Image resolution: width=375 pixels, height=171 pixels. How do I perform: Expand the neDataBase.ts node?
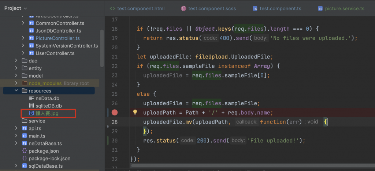point(16,143)
